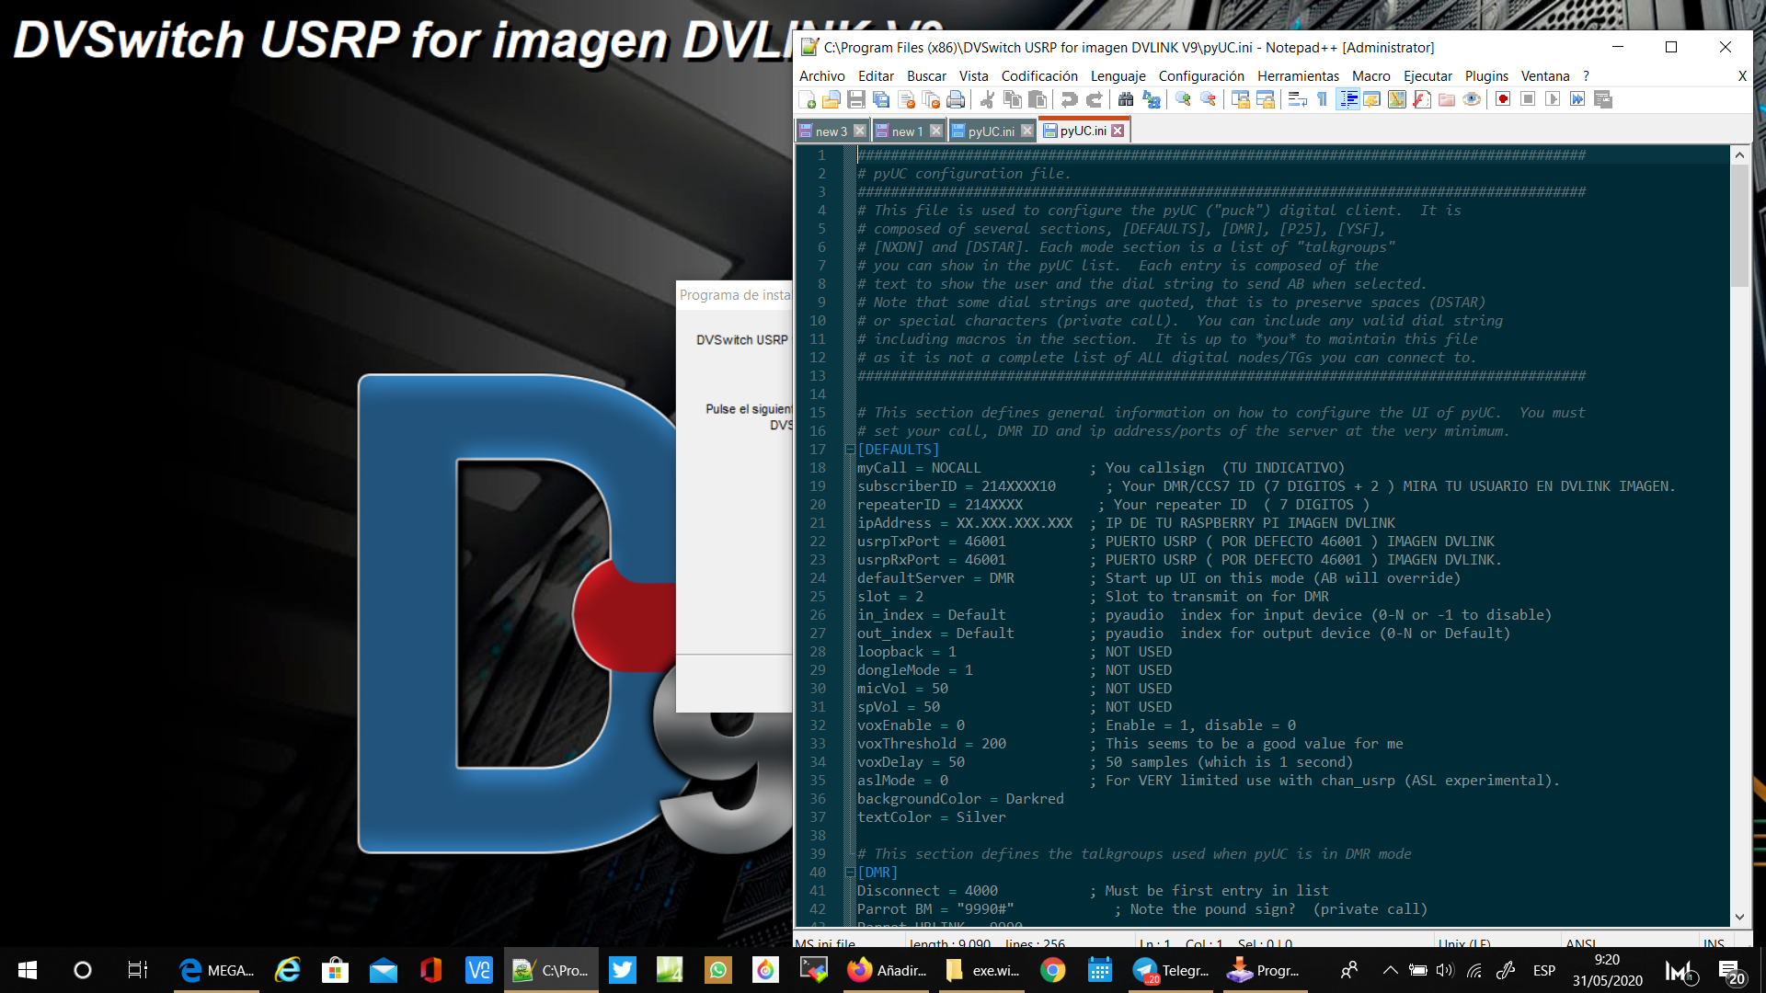This screenshot has height=993, width=1766.
Task: Zoom in using the magnifier icon
Action: [x=1183, y=99]
